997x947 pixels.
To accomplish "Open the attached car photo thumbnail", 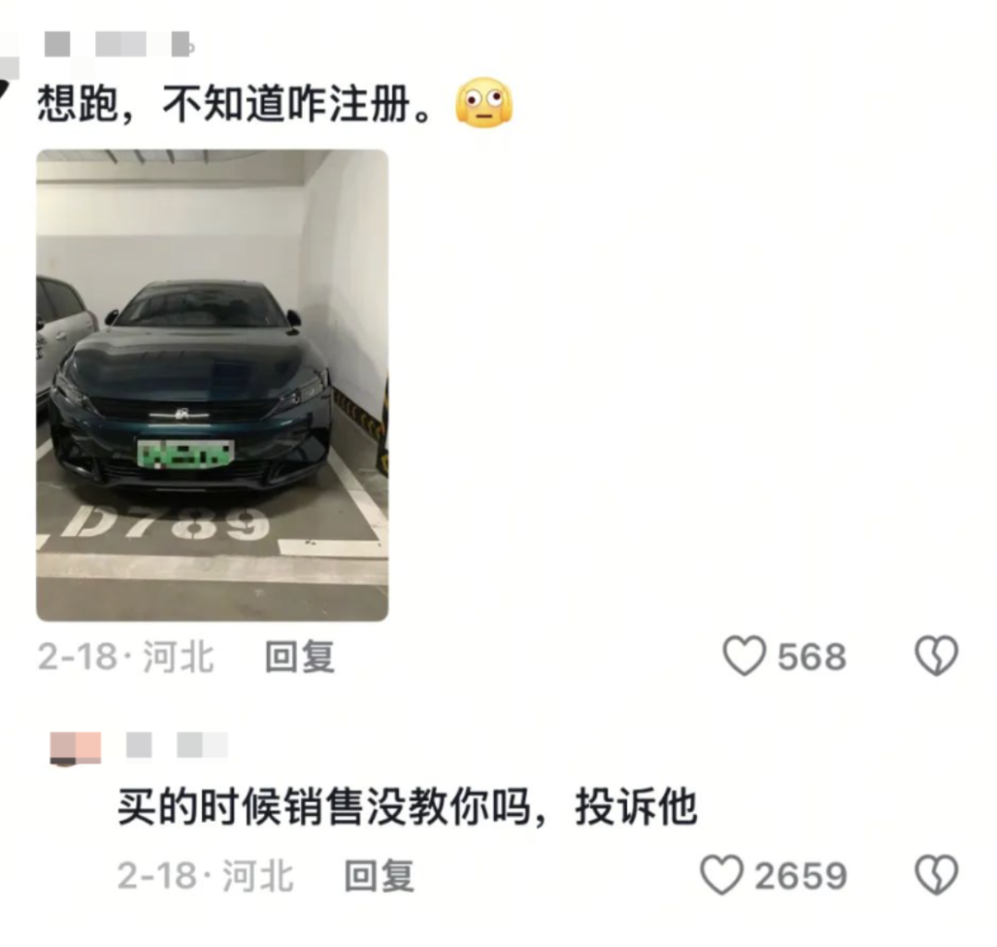I will point(212,385).
